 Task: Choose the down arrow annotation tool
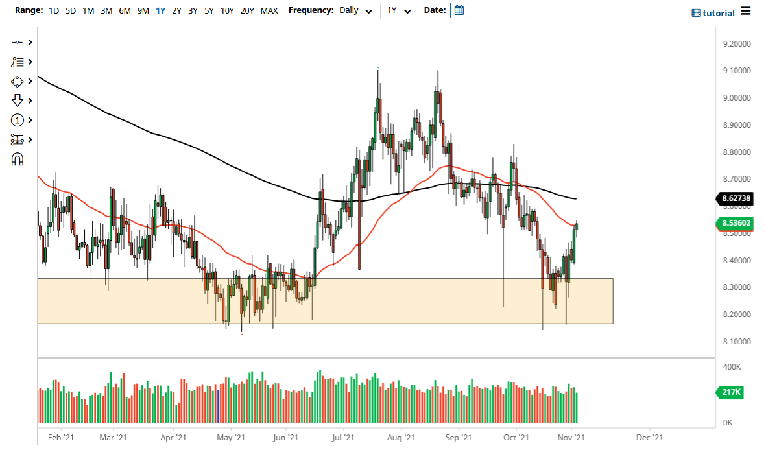point(18,101)
